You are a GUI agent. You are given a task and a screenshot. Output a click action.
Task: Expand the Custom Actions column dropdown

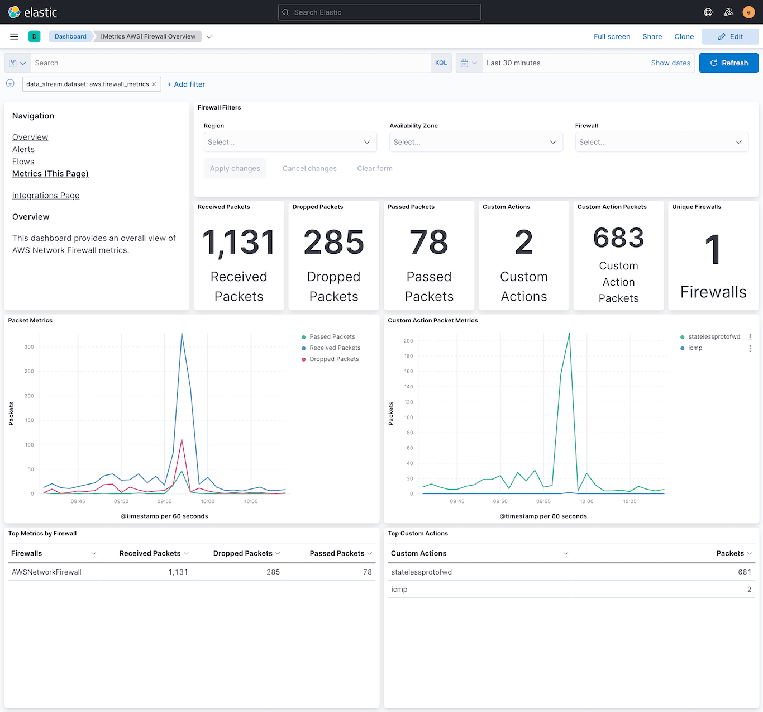(x=565, y=553)
